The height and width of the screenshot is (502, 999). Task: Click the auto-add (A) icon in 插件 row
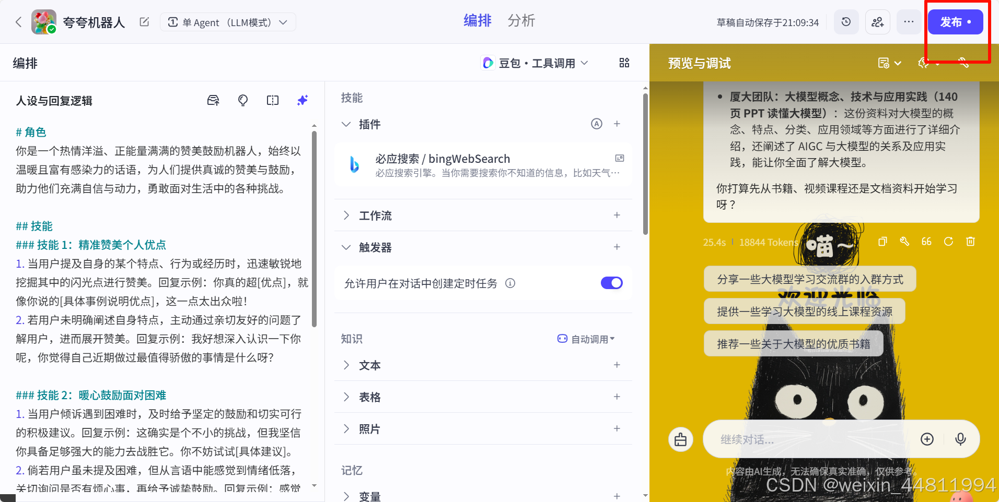coord(597,124)
